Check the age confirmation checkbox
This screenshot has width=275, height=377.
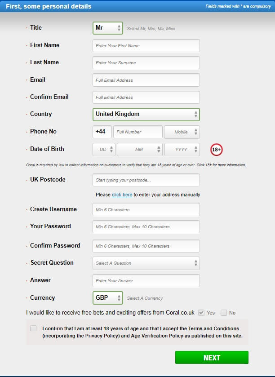33,328
